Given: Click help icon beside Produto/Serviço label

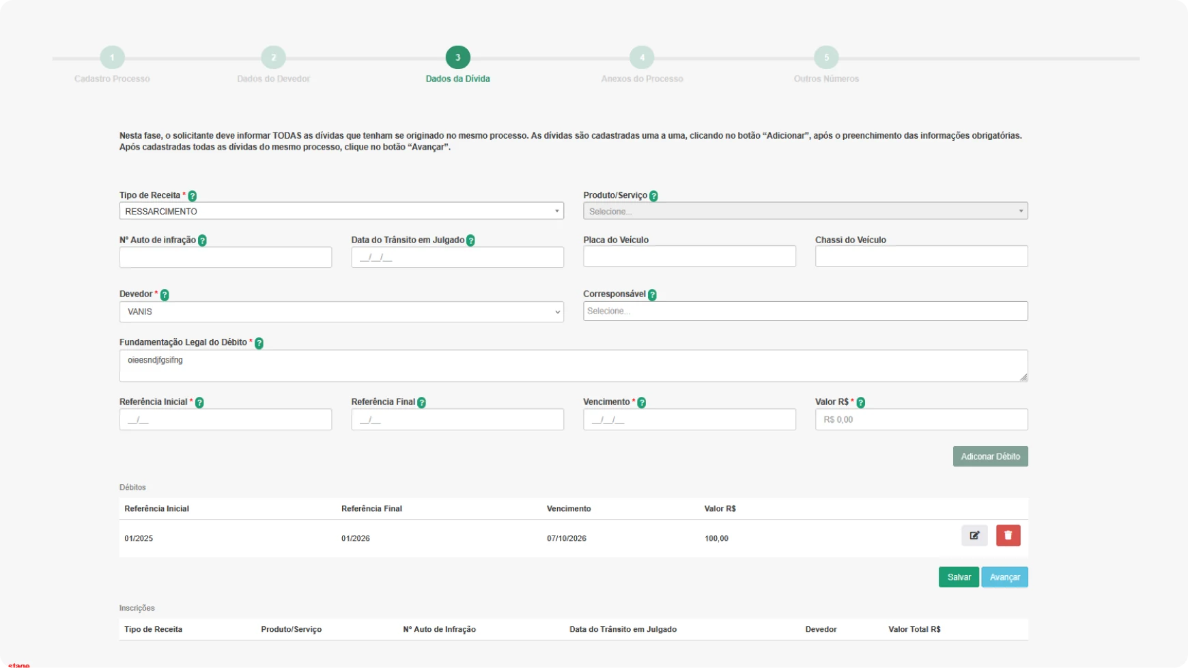Looking at the screenshot, I should [x=653, y=196].
